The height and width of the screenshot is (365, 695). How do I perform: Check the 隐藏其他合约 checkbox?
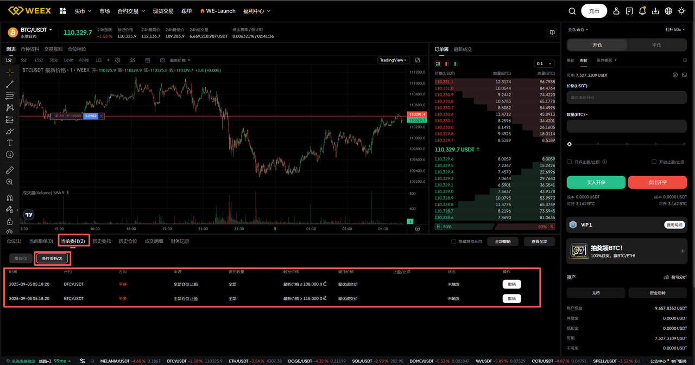pos(454,241)
